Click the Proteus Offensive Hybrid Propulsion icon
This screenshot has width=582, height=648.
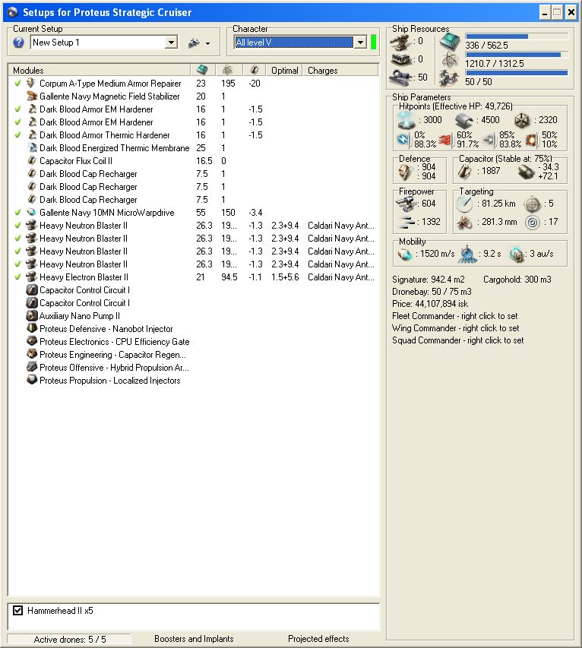click(31, 368)
